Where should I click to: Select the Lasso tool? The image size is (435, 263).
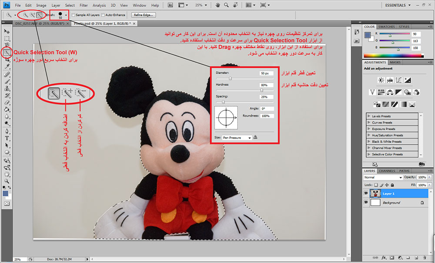pyautogui.click(x=7, y=45)
